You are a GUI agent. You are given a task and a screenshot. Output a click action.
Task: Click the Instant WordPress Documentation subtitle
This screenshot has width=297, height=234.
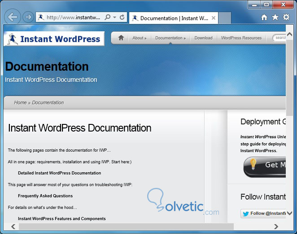tap(51, 80)
